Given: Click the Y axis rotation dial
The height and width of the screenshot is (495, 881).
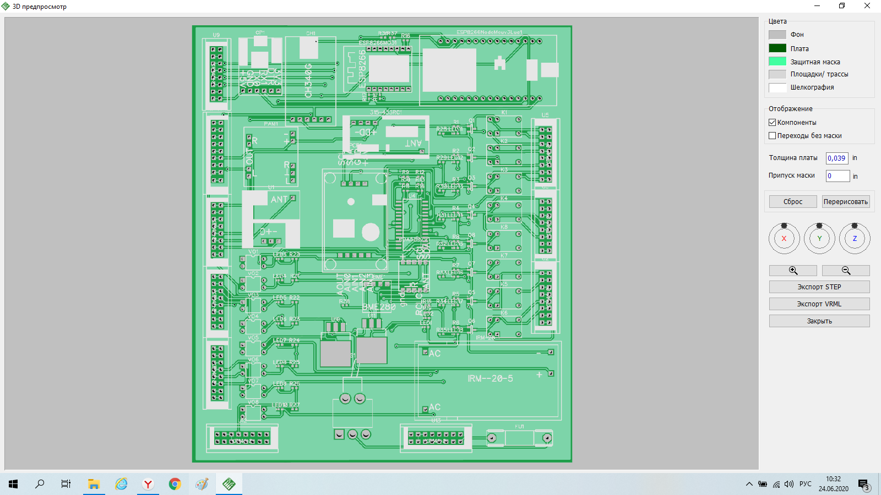Looking at the screenshot, I should pyautogui.click(x=819, y=239).
